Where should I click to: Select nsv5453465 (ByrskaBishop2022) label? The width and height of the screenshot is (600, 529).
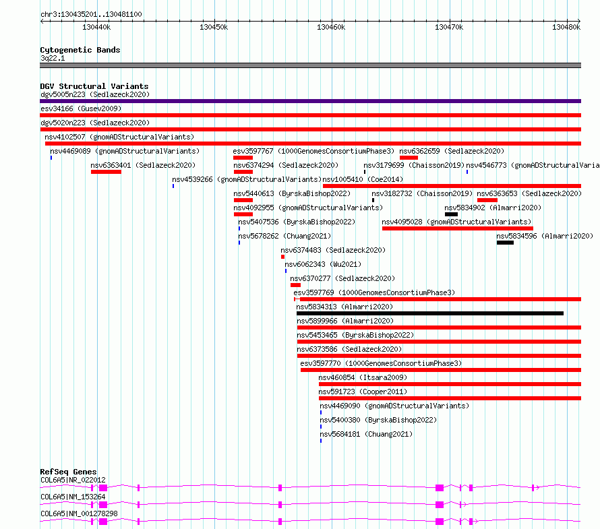[355, 335]
